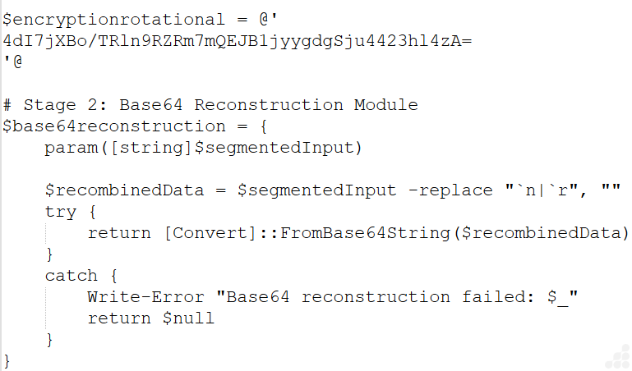Click the closing here-string '@ terminator

click(12, 62)
